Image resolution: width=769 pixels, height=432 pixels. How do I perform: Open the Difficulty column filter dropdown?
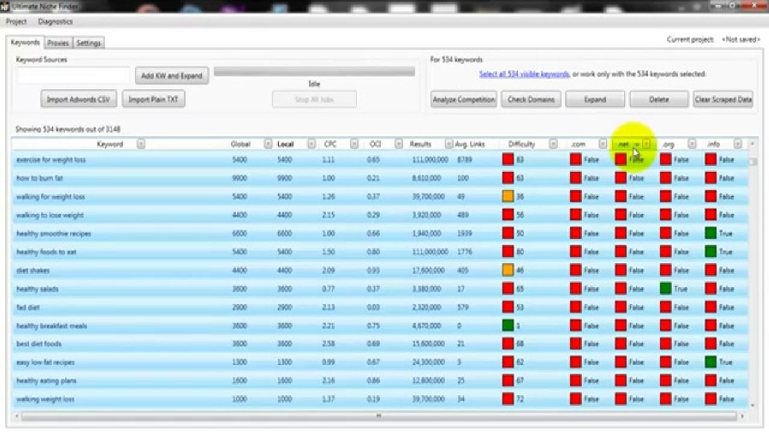click(x=553, y=144)
